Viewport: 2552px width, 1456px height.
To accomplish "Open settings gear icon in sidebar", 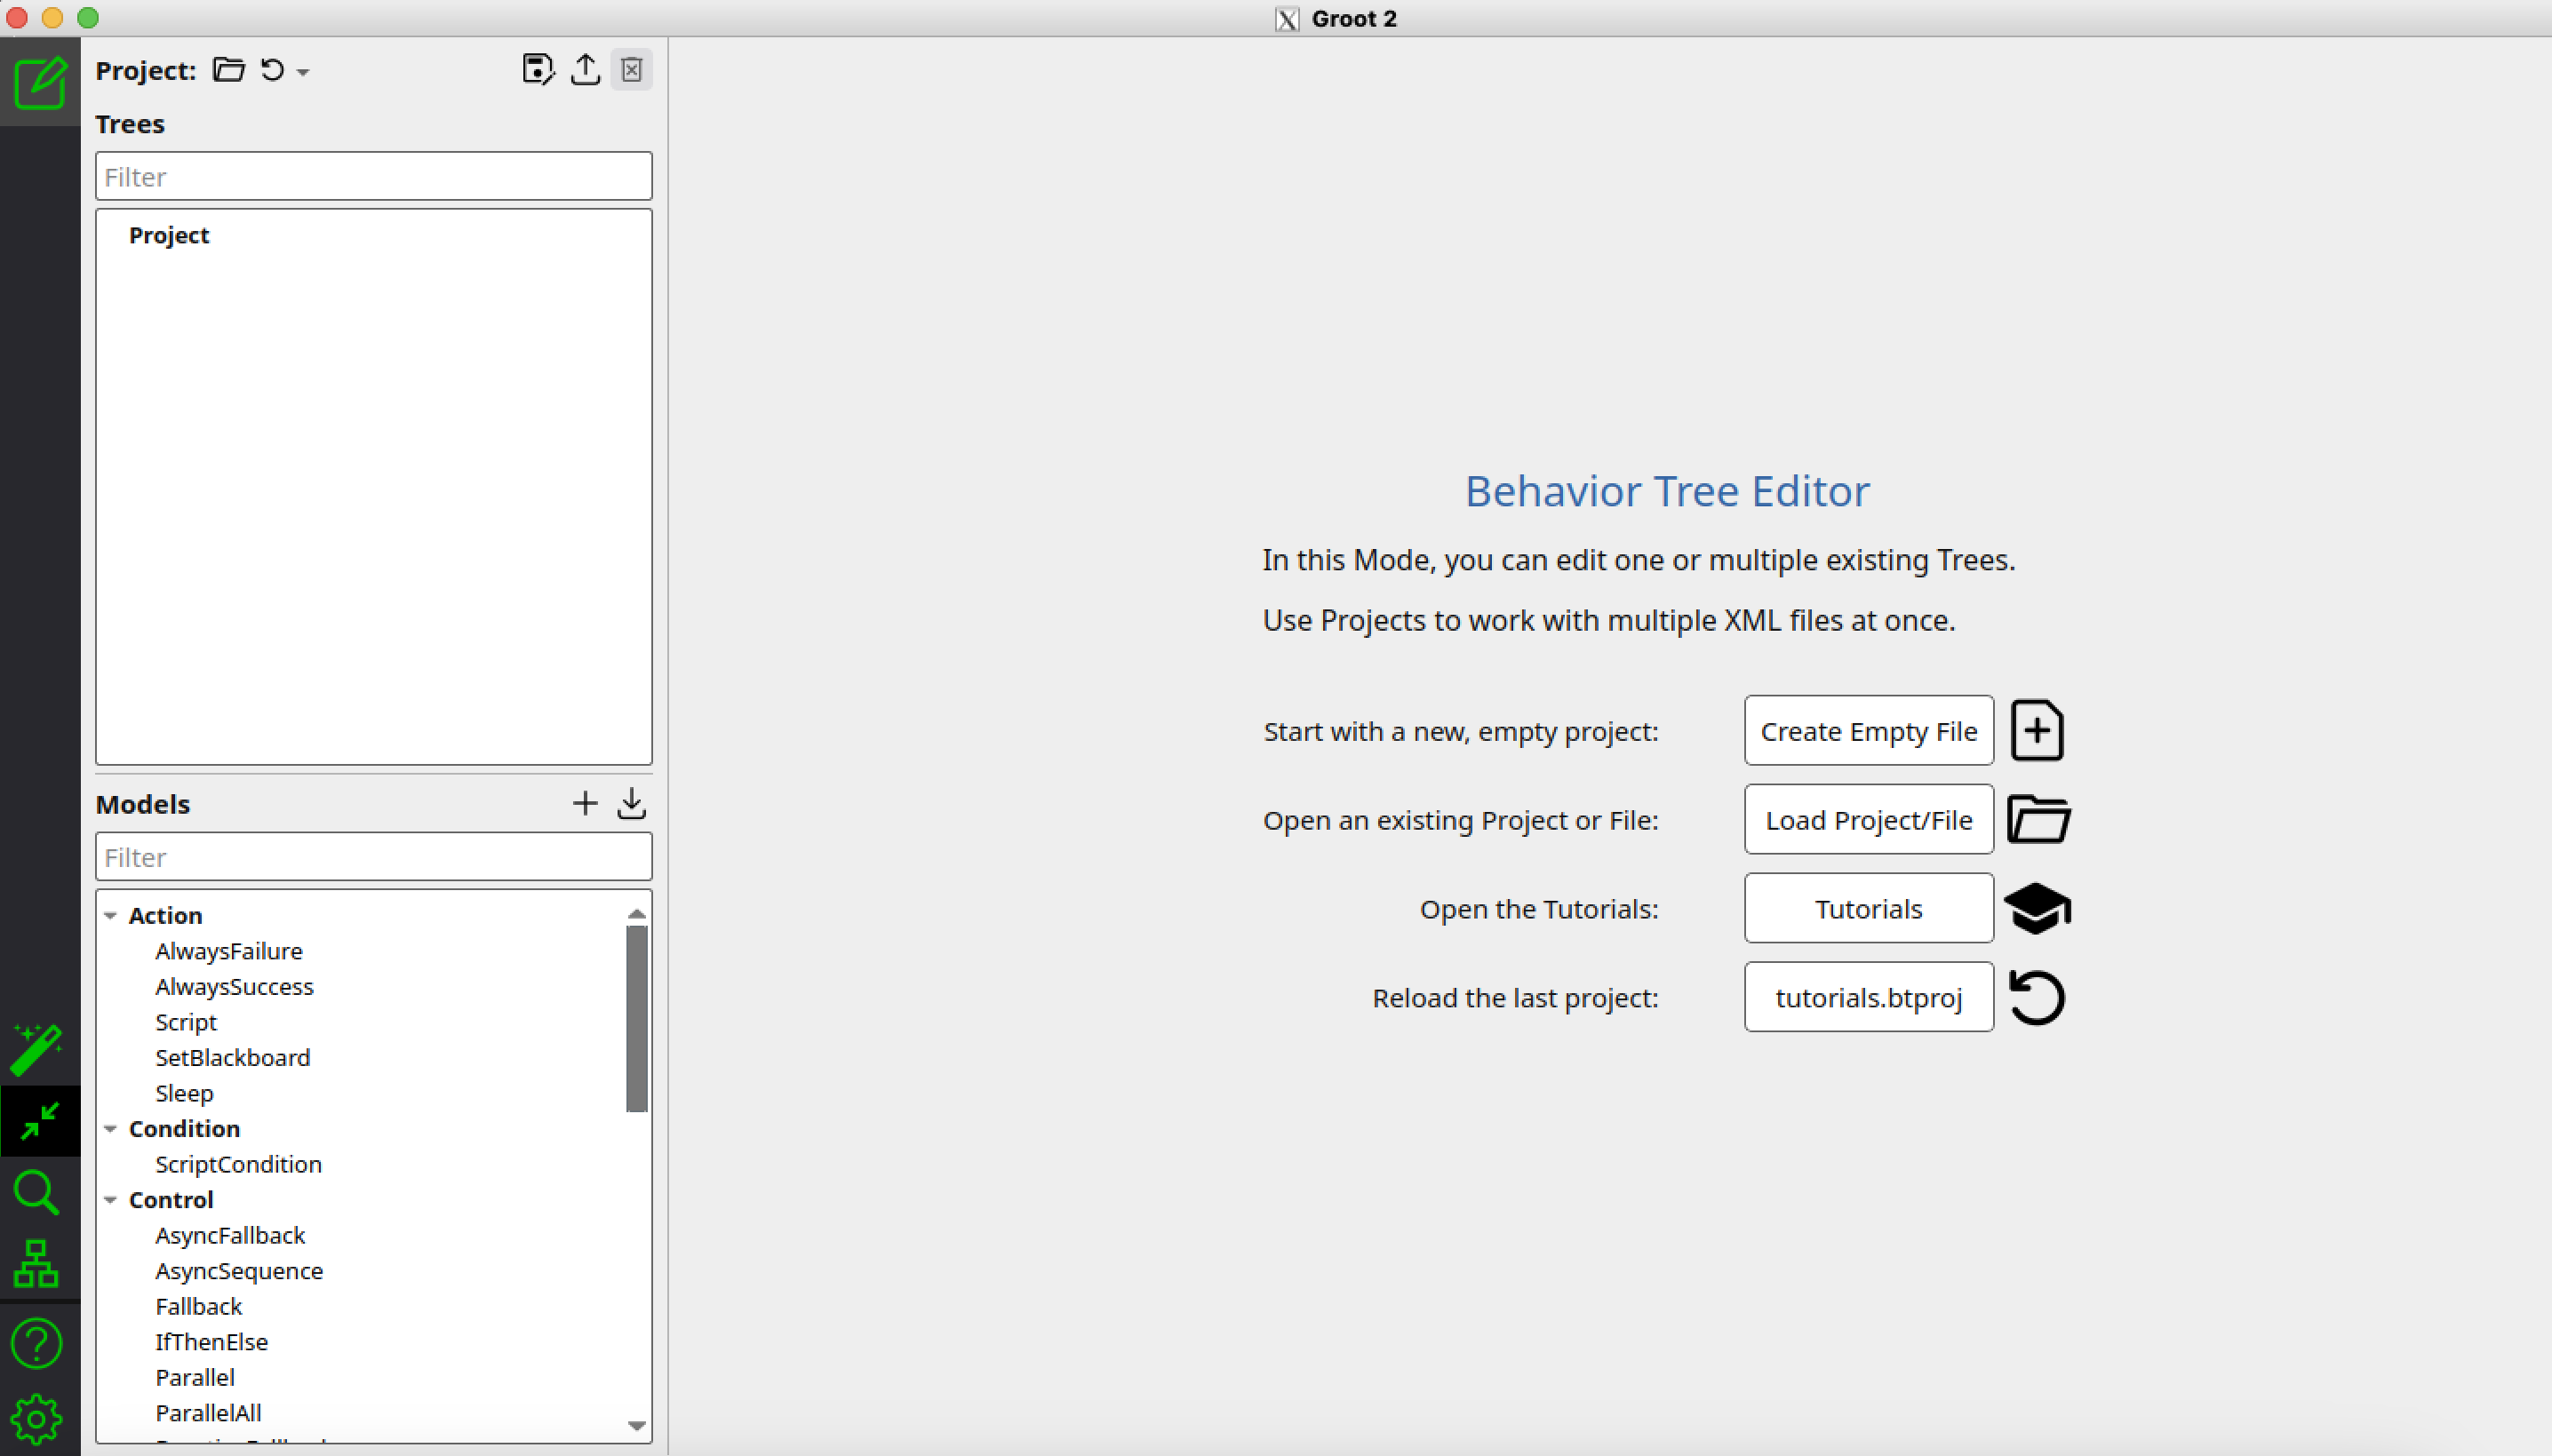I will (x=37, y=1419).
